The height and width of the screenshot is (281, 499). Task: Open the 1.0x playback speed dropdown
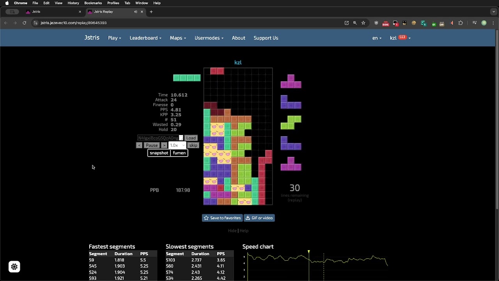pyautogui.click(x=177, y=145)
